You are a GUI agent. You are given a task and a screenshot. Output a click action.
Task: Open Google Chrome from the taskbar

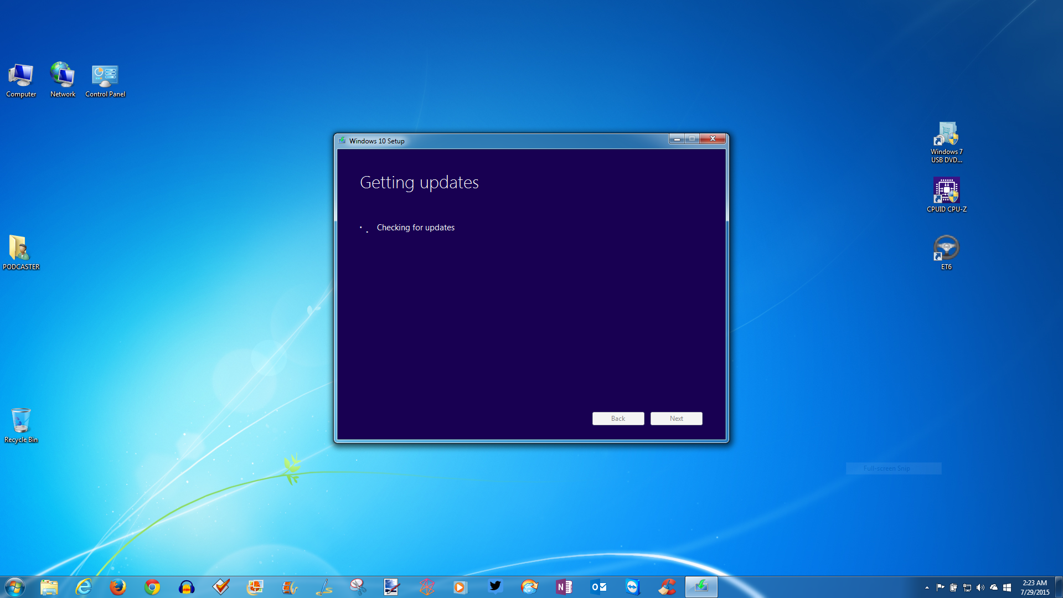pyautogui.click(x=153, y=586)
